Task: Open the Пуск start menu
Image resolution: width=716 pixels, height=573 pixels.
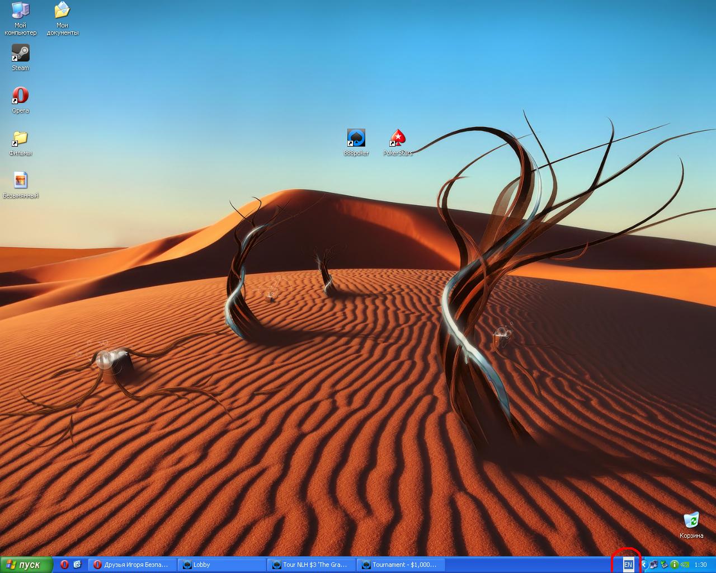Action: click(26, 565)
